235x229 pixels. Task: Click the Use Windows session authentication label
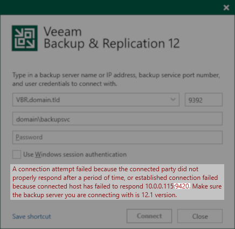tap(75, 154)
